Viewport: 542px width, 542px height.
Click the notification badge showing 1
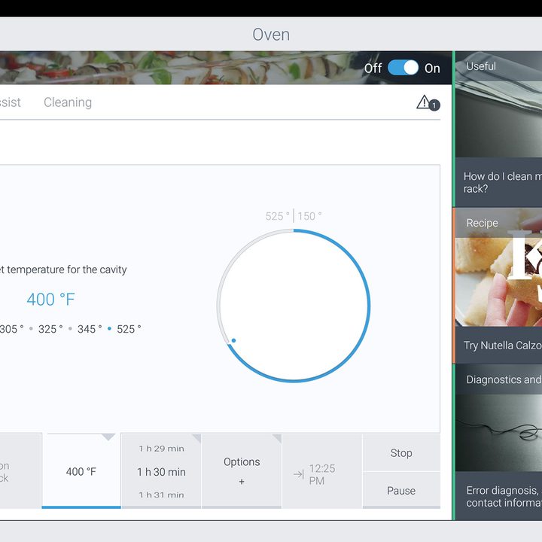(434, 105)
